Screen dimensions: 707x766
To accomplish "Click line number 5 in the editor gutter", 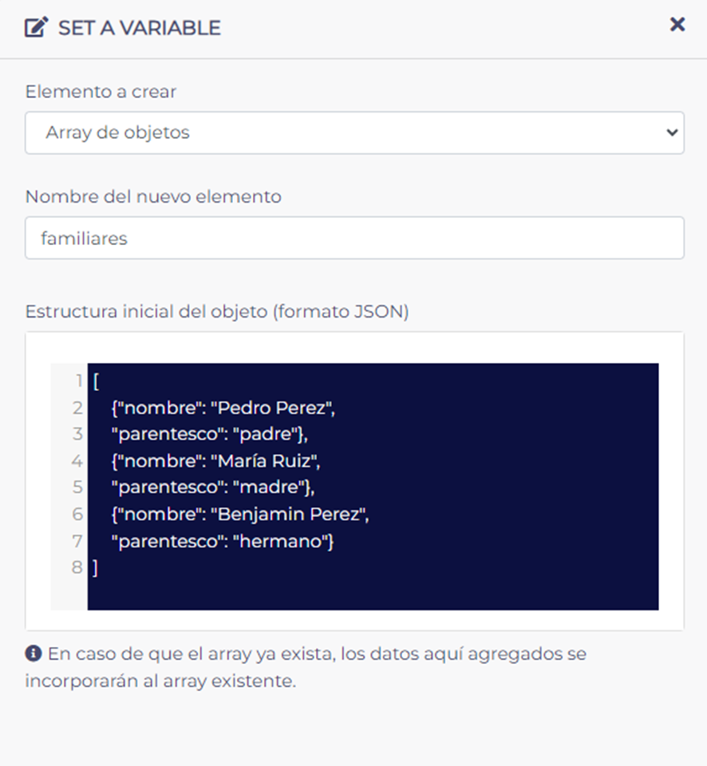I will [x=77, y=488].
